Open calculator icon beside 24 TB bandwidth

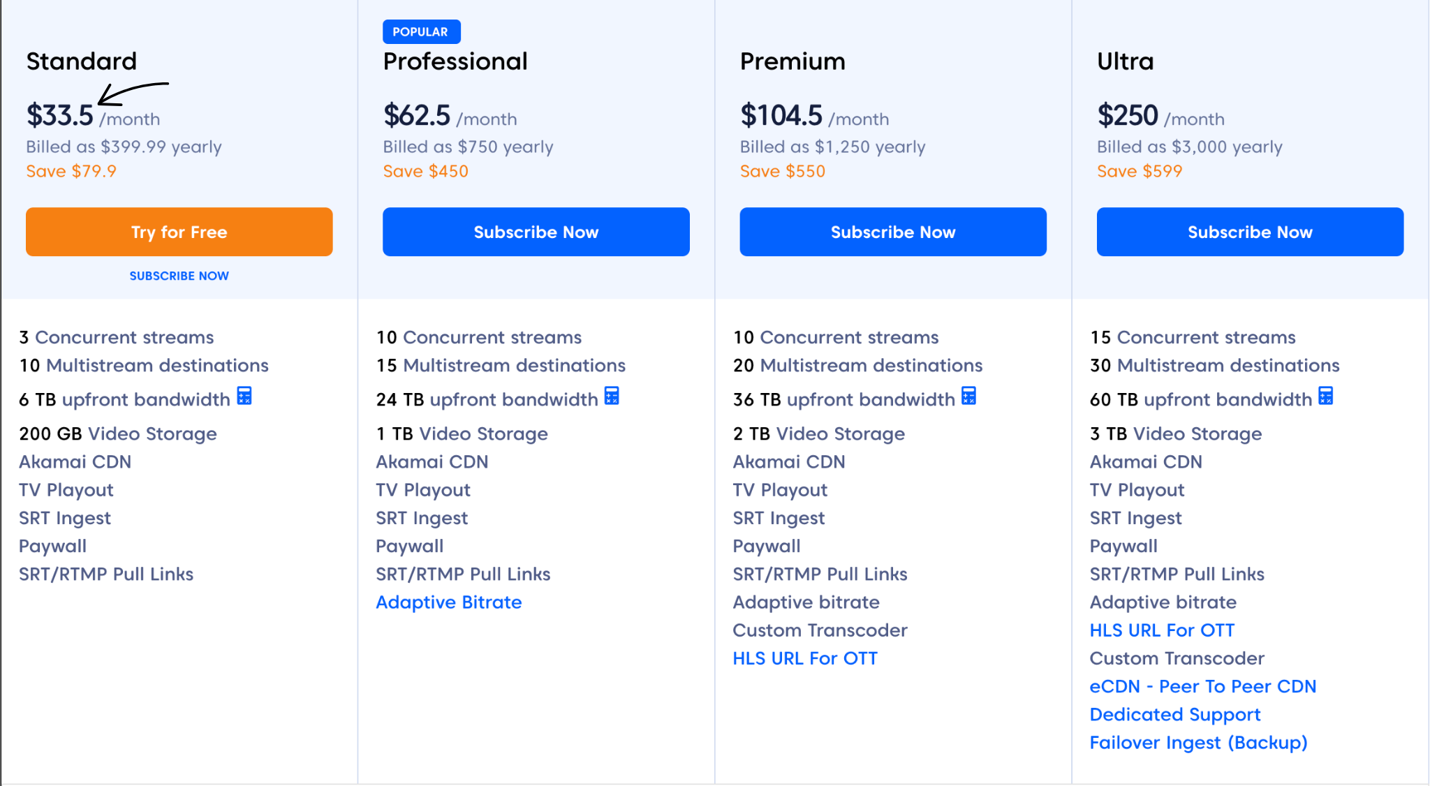coord(612,396)
